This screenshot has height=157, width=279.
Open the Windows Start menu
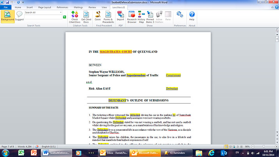pyautogui.click(x=5, y=153)
